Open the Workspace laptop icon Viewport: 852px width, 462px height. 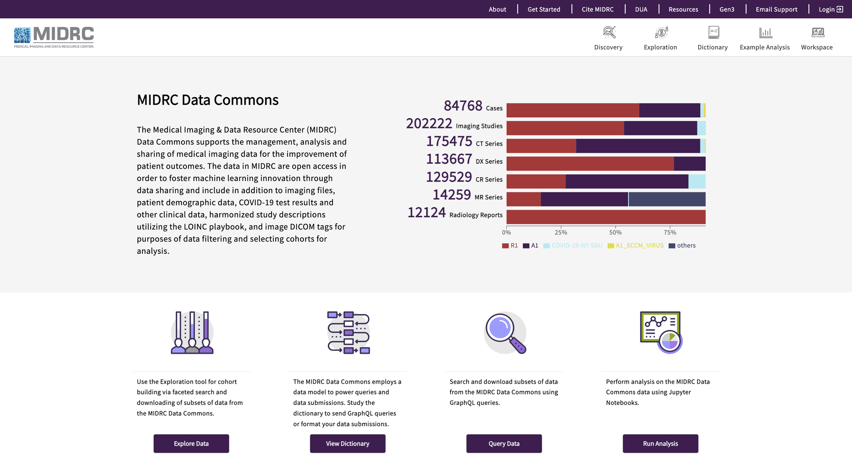pos(817,32)
